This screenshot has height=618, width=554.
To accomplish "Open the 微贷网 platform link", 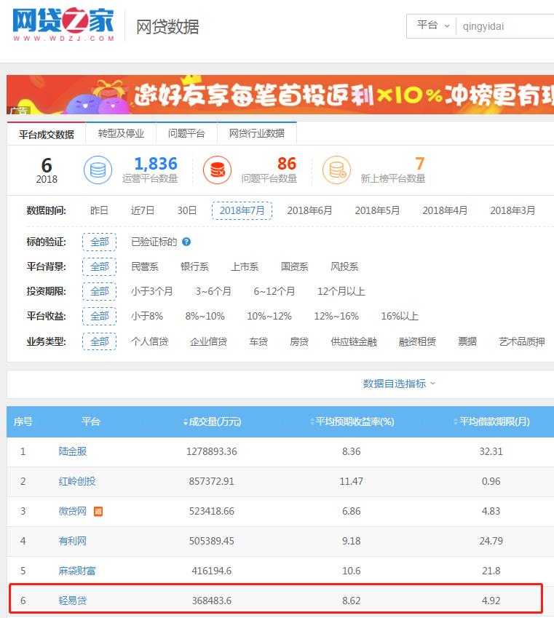I will [73, 512].
